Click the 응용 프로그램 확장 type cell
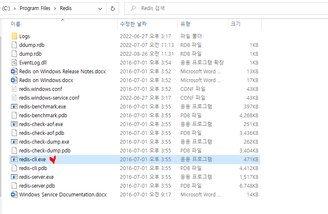328x214 pixels. coord(202,62)
